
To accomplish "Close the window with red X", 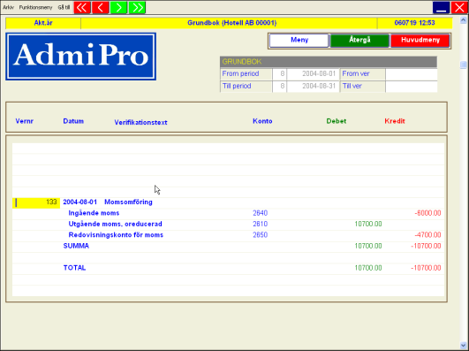I will click(459, 7).
